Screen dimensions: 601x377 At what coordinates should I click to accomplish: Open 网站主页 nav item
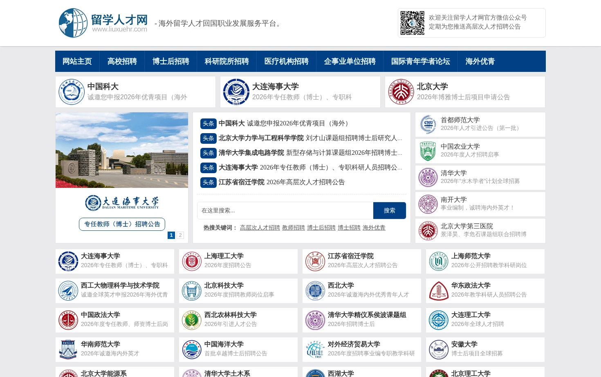click(77, 61)
